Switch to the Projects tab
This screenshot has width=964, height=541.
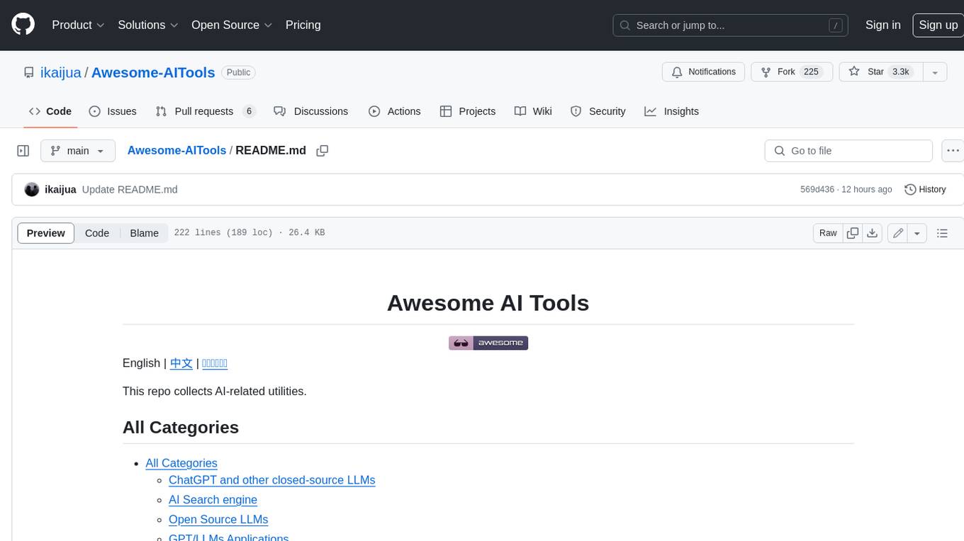click(468, 111)
